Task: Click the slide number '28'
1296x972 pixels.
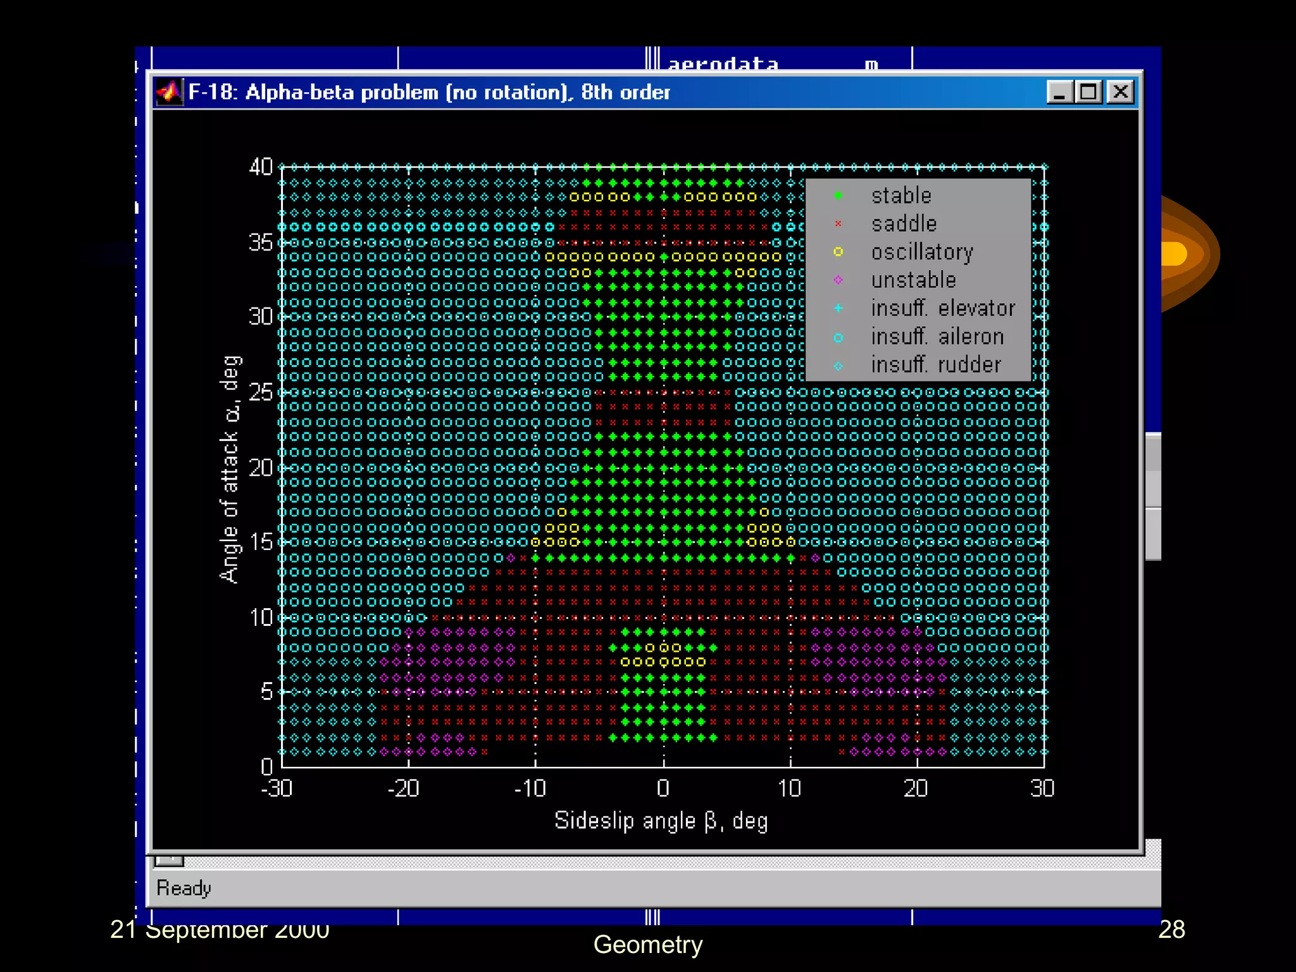Action: point(1171,930)
